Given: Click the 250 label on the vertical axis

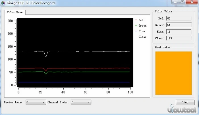Looking at the screenshot, I should point(10,21).
